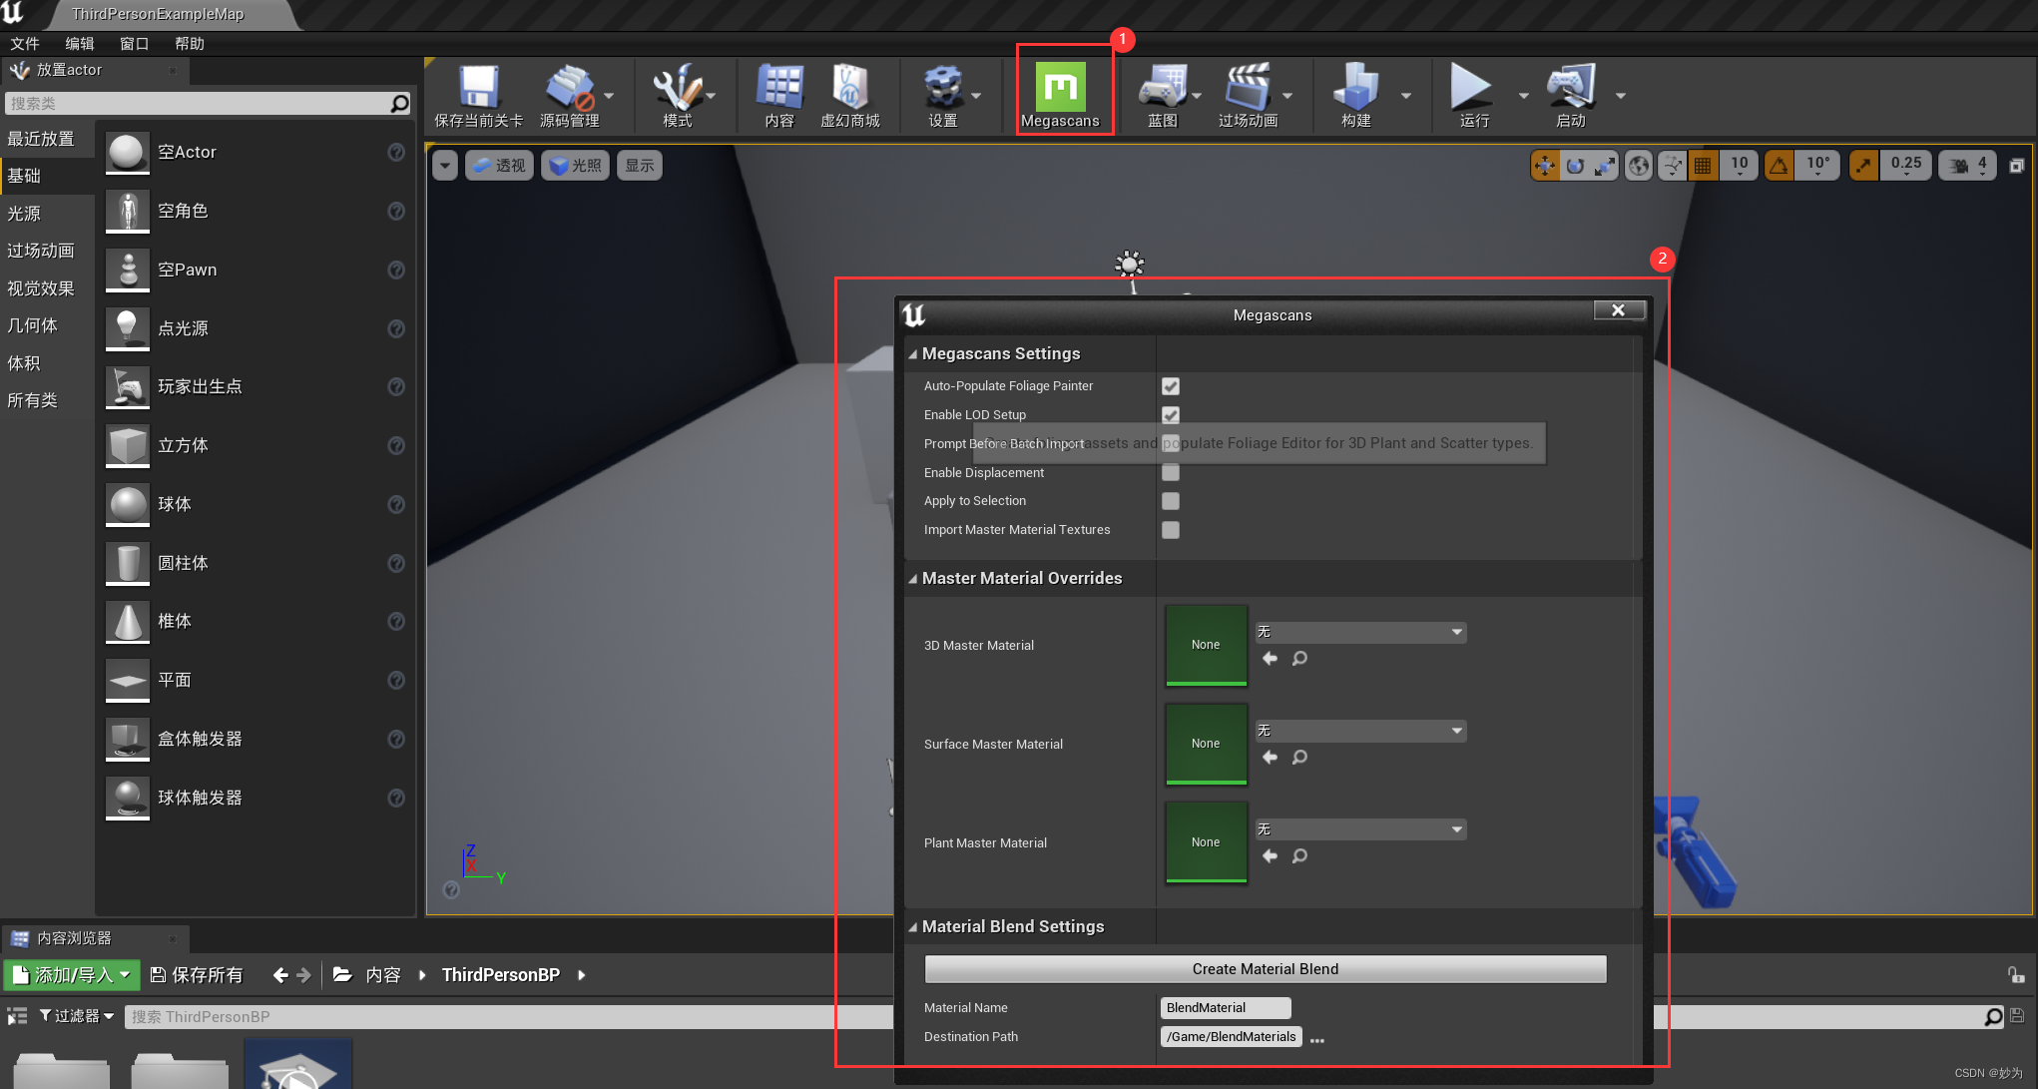Open the Blueprints toolbar icon
This screenshot has height=1089, width=2038.
coord(1162,88)
